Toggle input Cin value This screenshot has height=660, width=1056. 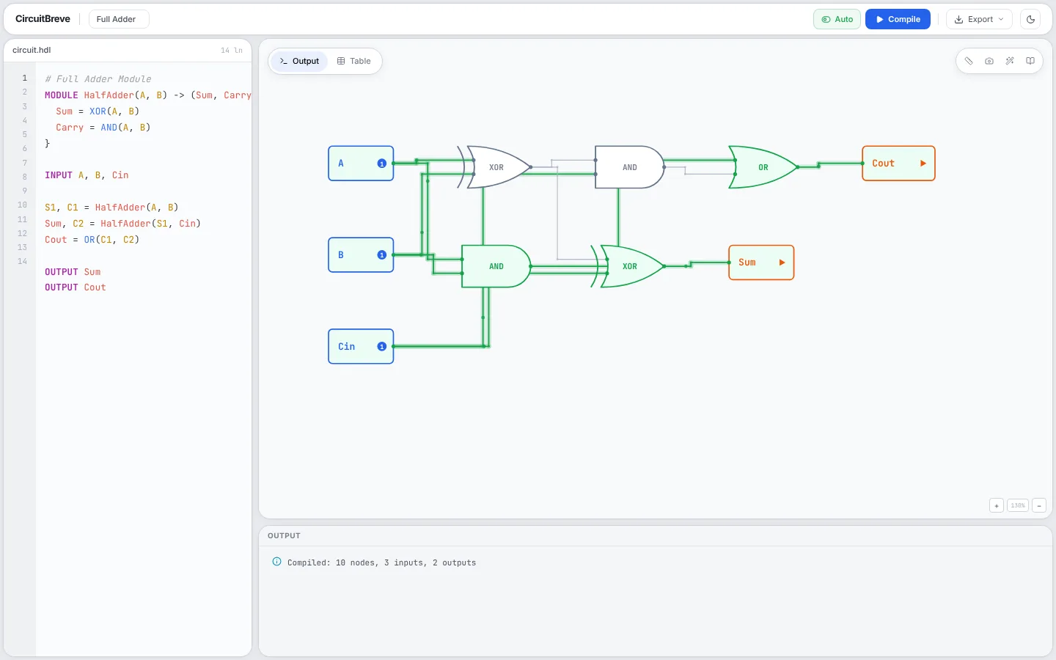pos(381,347)
